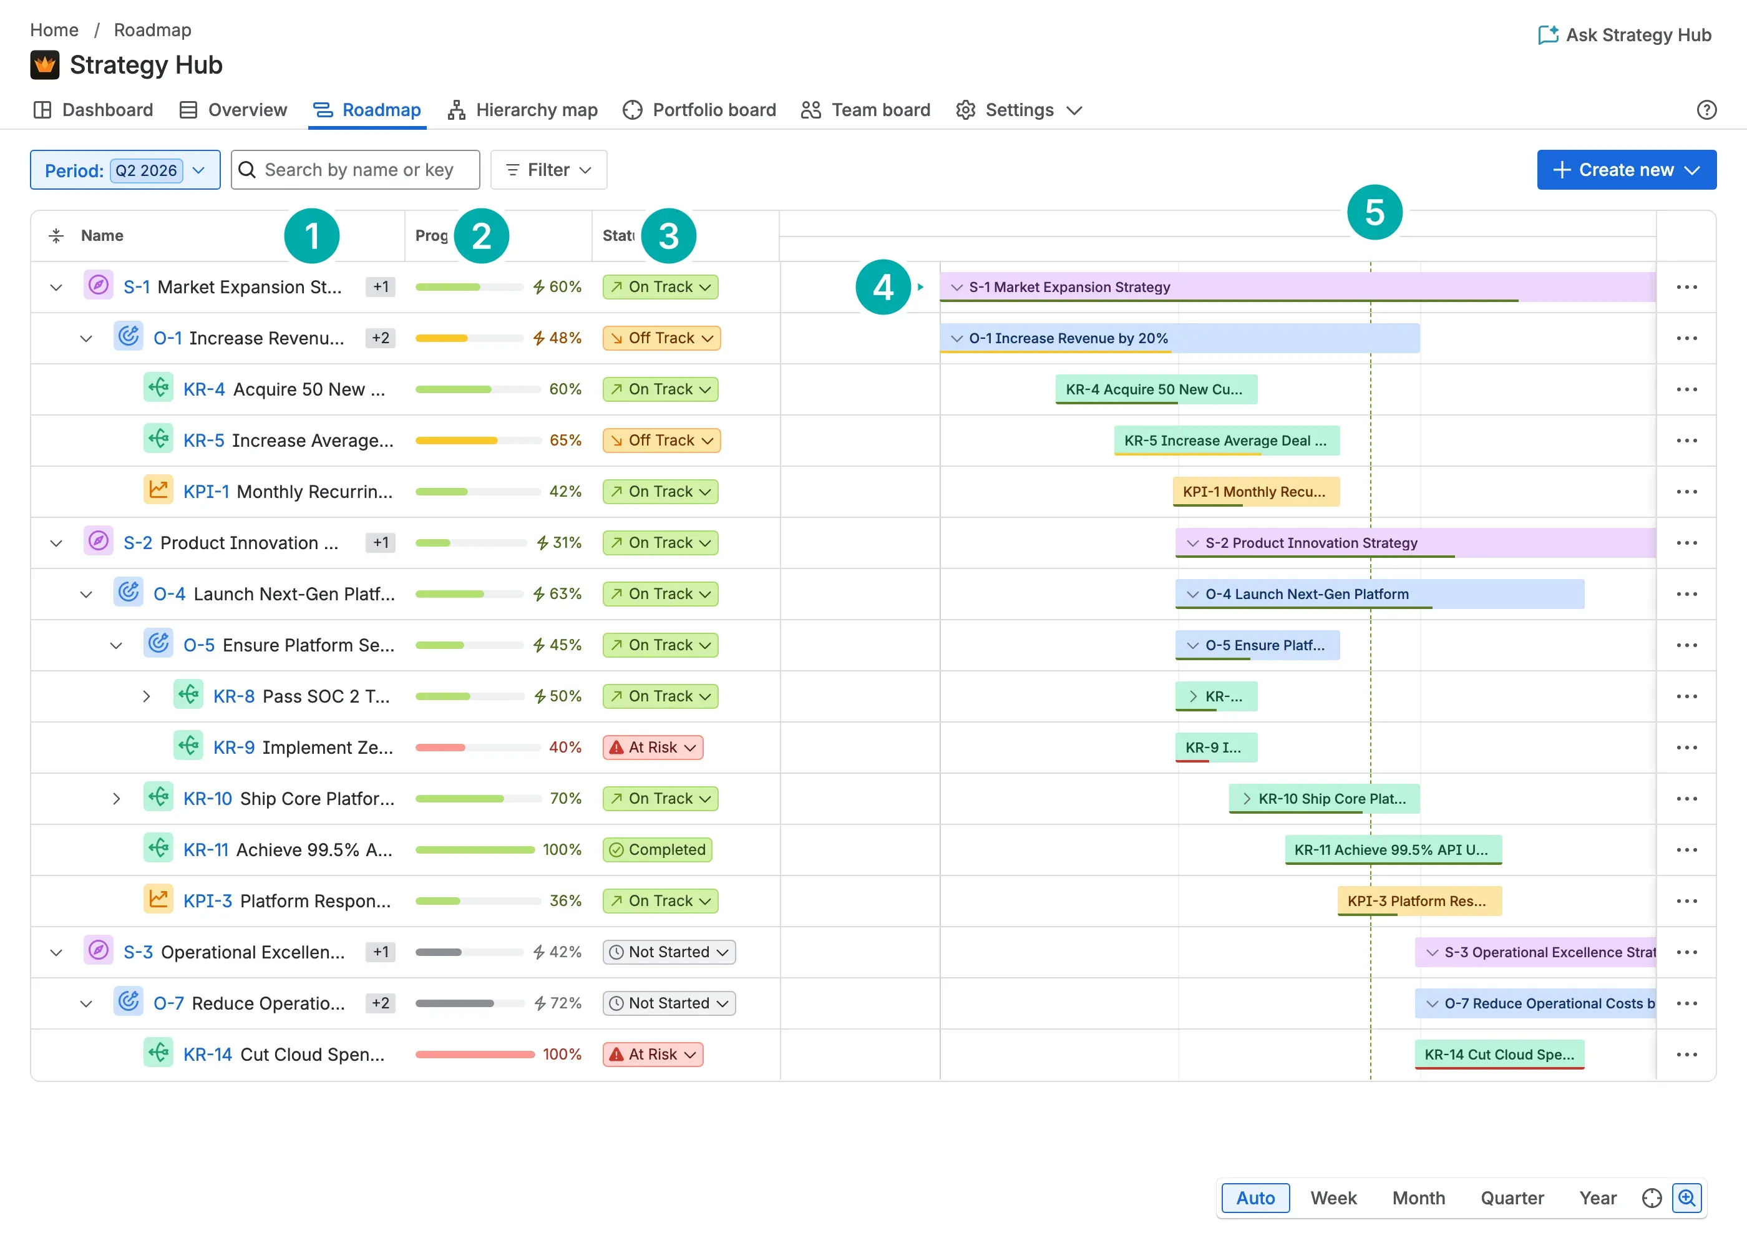Collapse the S-1 Market Expansion tree row

(56, 288)
